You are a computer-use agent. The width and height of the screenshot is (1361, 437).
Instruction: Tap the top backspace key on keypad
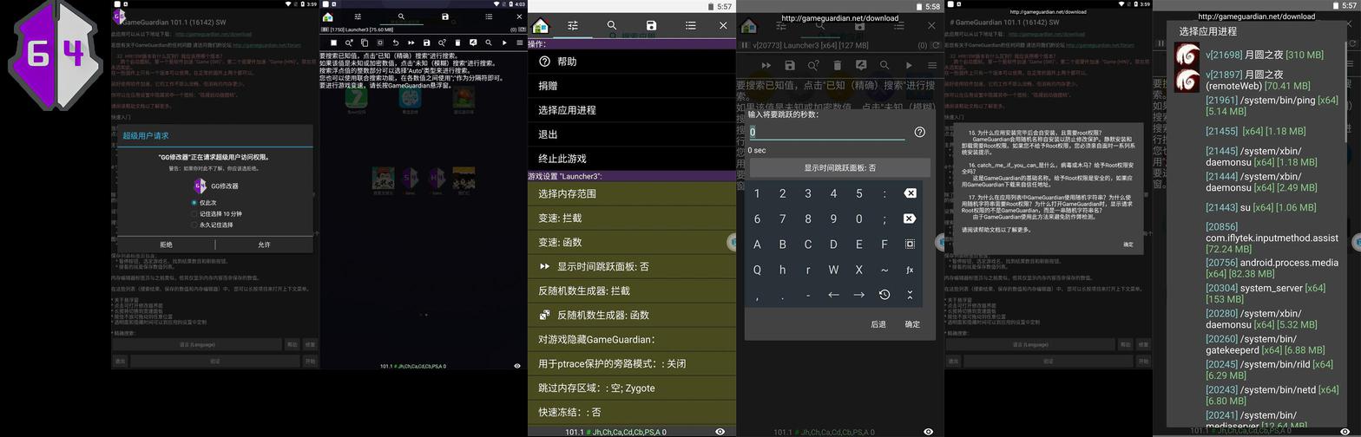(x=910, y=193)
